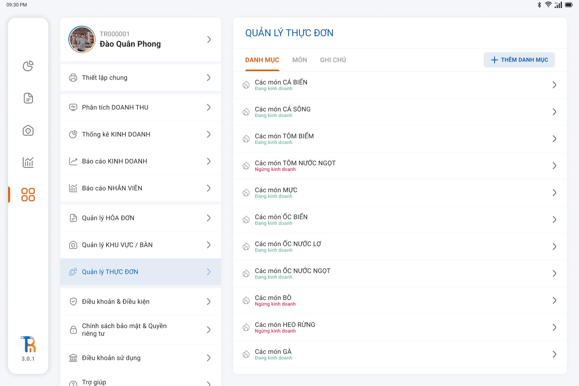Click the version number 3.0.1
Image resolution: width=579 pixels, height=386 pixels.
coord(28,359)
